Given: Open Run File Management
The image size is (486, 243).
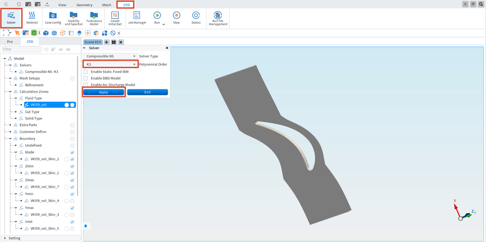Looking at the screenshot, I should pos(218,18).
